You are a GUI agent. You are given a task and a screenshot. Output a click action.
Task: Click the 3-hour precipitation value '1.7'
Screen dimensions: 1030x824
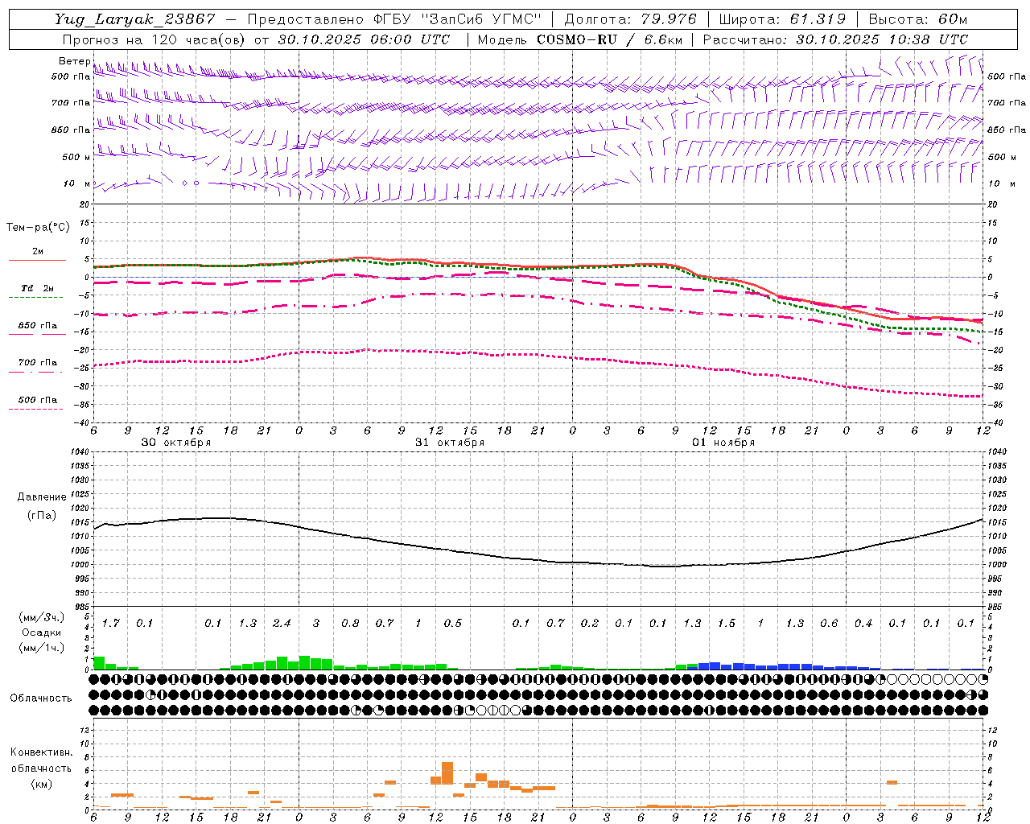tap(111, 624)
